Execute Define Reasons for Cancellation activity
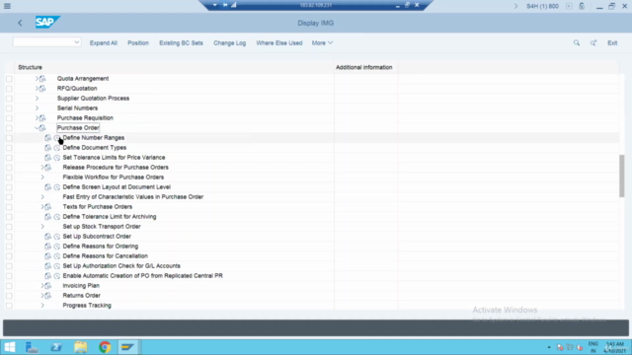The image size is (632, 355). click(57, 256)
